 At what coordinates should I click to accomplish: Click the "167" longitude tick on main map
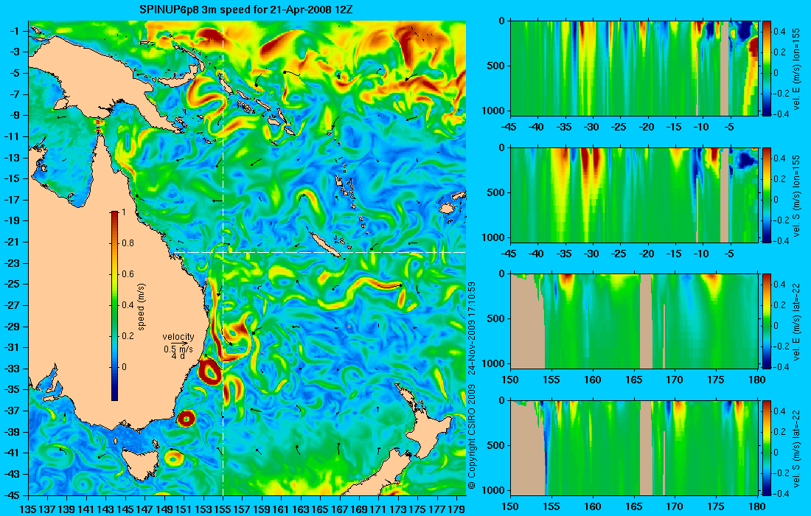pos(340,509)
